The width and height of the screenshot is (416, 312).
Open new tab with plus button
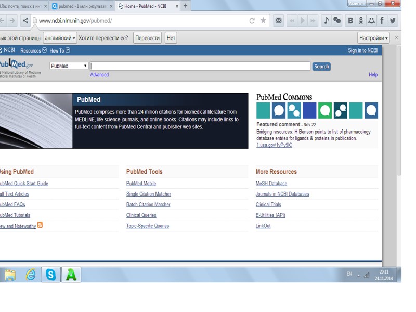186,6
